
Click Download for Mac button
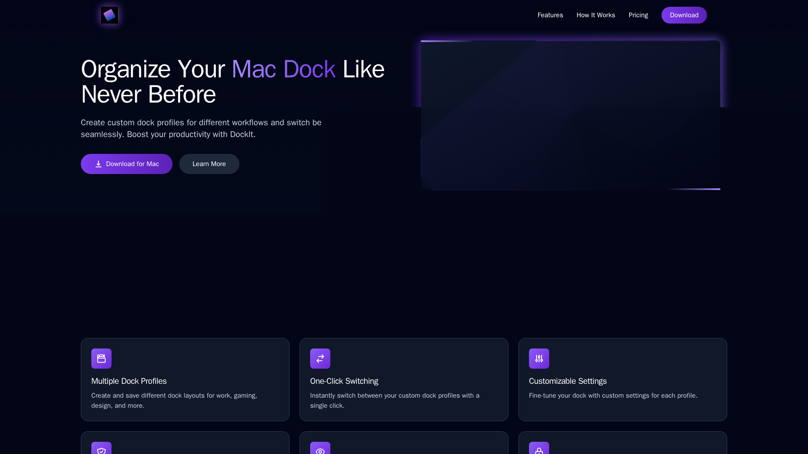click(127, 164)
